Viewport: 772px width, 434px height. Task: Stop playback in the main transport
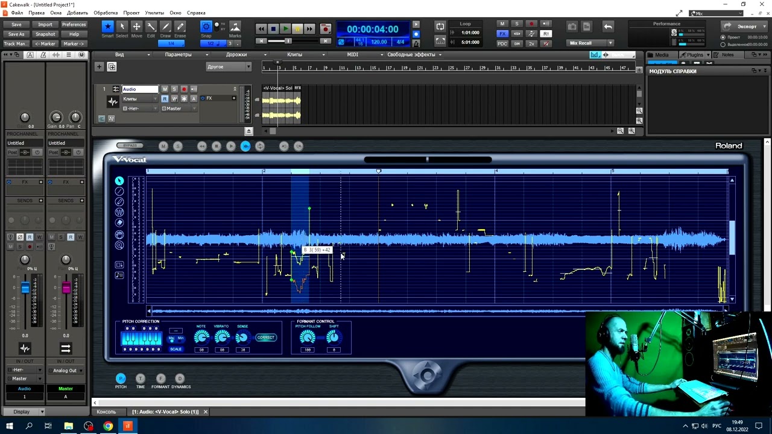pos(273,28)
